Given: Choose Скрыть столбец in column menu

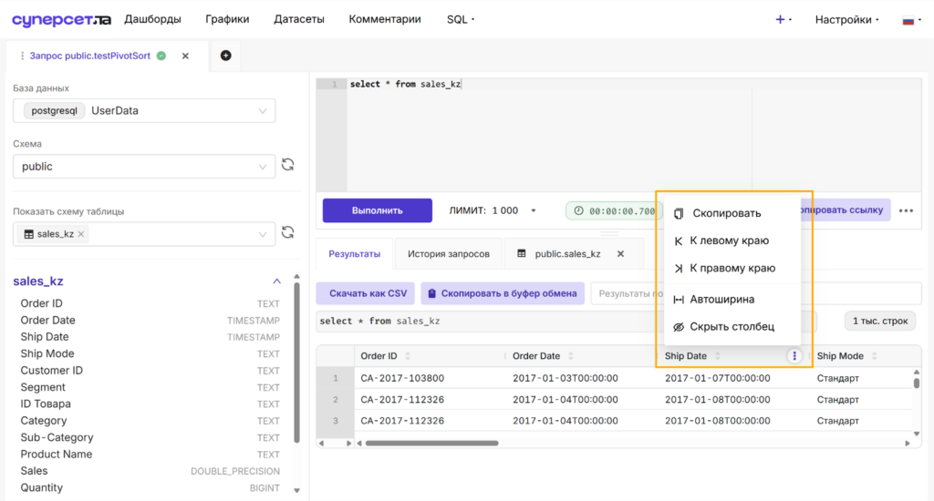Looking at the screenshot, I should (x=732, y=327).
